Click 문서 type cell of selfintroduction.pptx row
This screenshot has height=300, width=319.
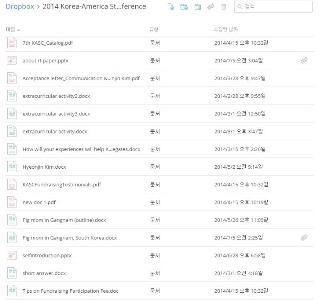click(155, 255)
